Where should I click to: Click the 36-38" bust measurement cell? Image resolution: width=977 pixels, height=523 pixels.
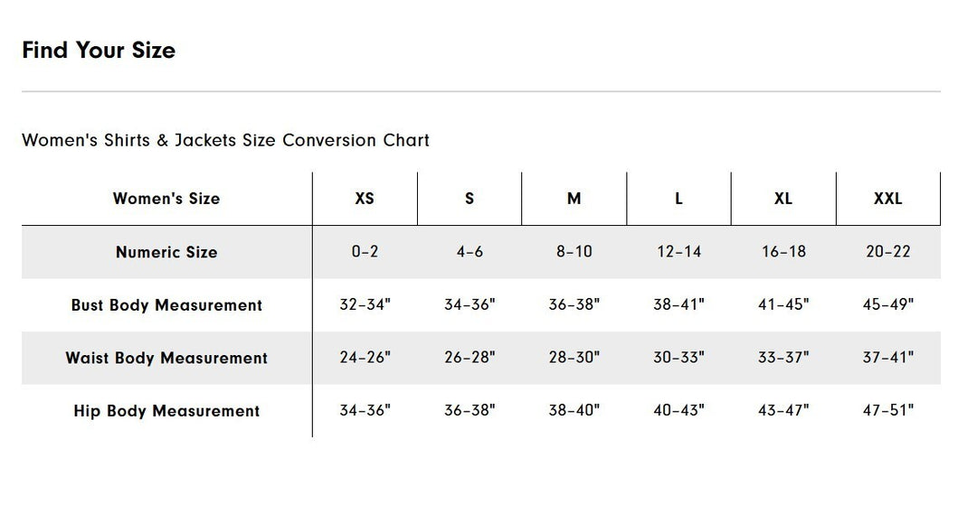574,304
